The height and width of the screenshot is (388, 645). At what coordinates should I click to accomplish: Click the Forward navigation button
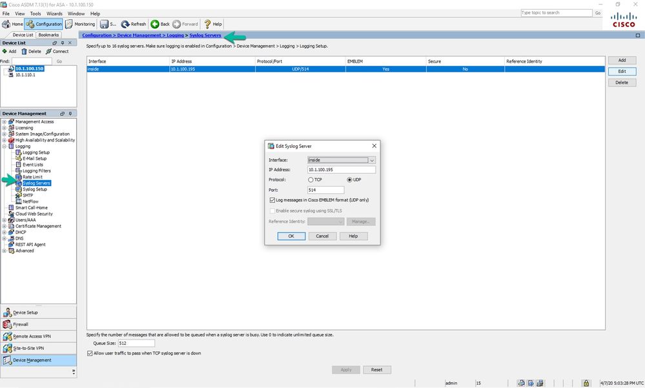coord(185,25)
